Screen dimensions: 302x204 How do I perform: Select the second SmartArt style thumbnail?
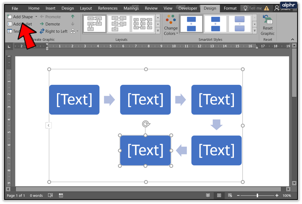pyautogui.click(x=216, y=24)
